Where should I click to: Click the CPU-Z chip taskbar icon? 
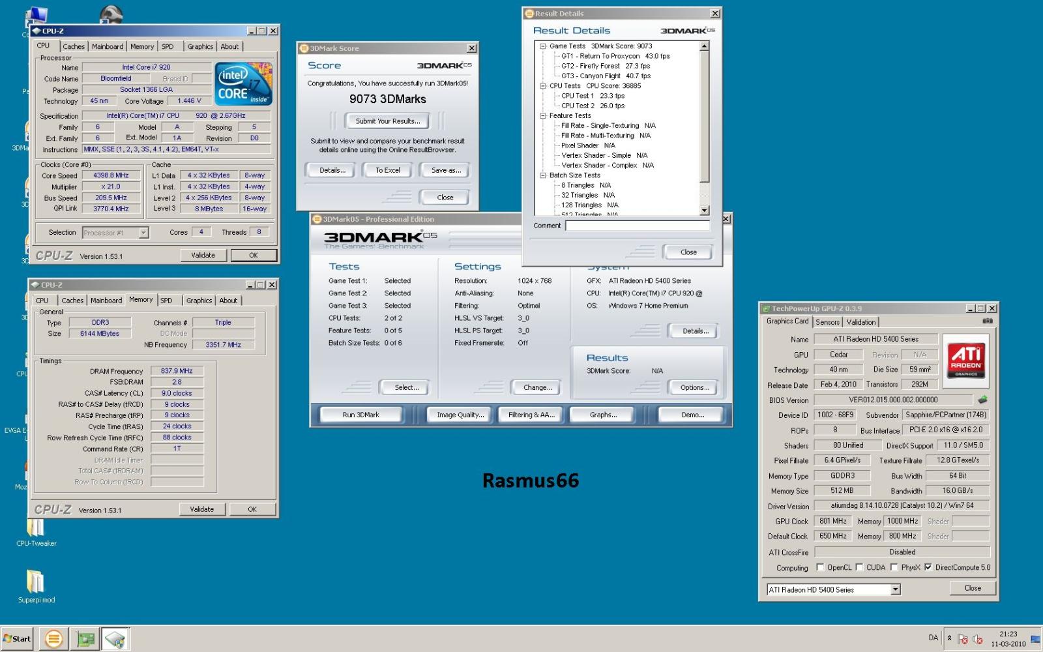(115, 639)
